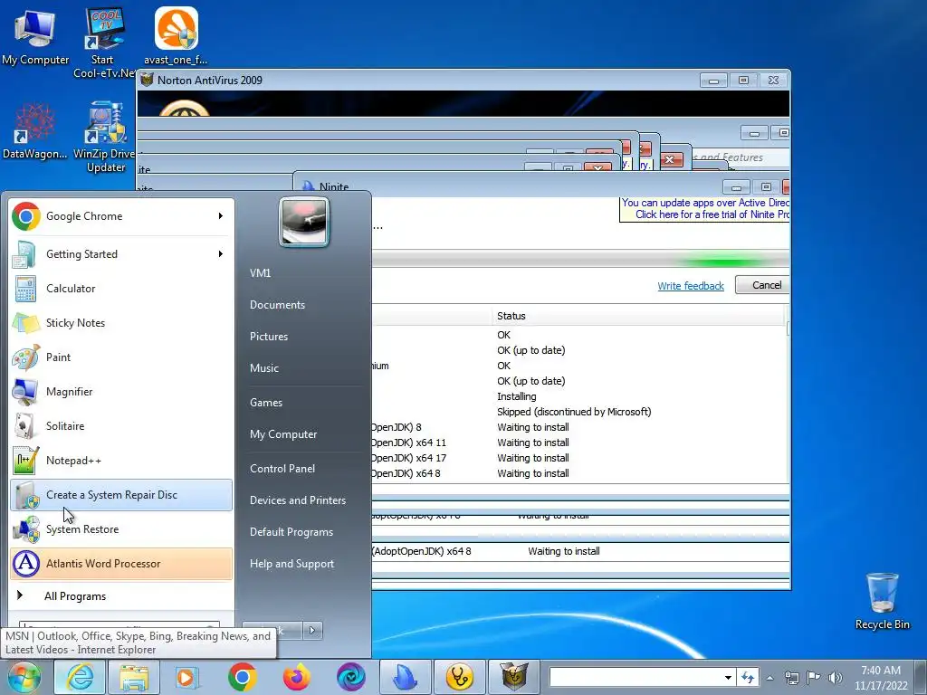Viewport: 927px width, 695px height.
Task: Open Action Center flag in the system tray
Action: [x=814, y=678]
